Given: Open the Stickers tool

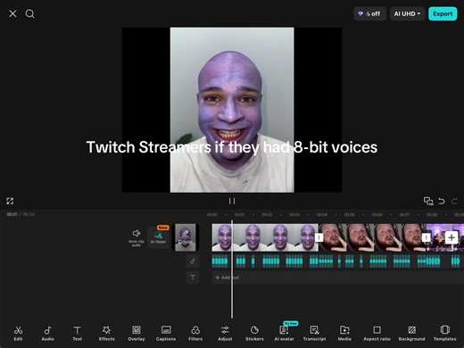Looking at the screenshot, I should point(254,333).
